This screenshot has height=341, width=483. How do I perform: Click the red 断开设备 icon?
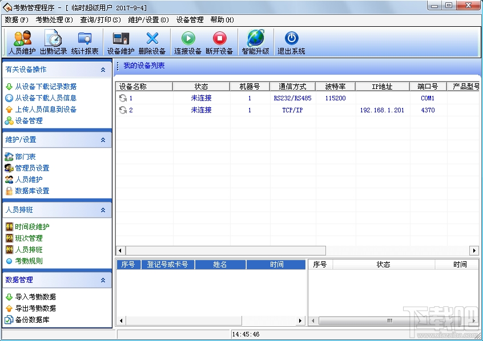pyautogui.click(x=219, y=39)
